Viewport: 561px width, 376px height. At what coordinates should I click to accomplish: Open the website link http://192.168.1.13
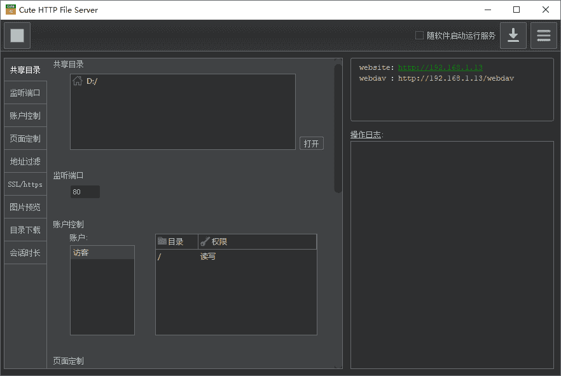tap(440, 67)
